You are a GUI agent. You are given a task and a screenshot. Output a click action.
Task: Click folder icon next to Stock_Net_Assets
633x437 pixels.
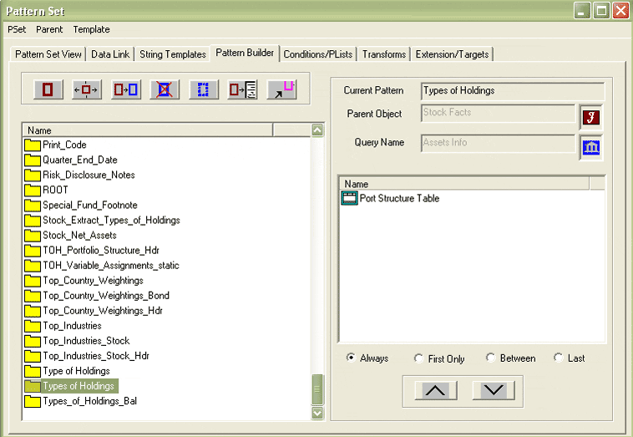tap(33, 236)
